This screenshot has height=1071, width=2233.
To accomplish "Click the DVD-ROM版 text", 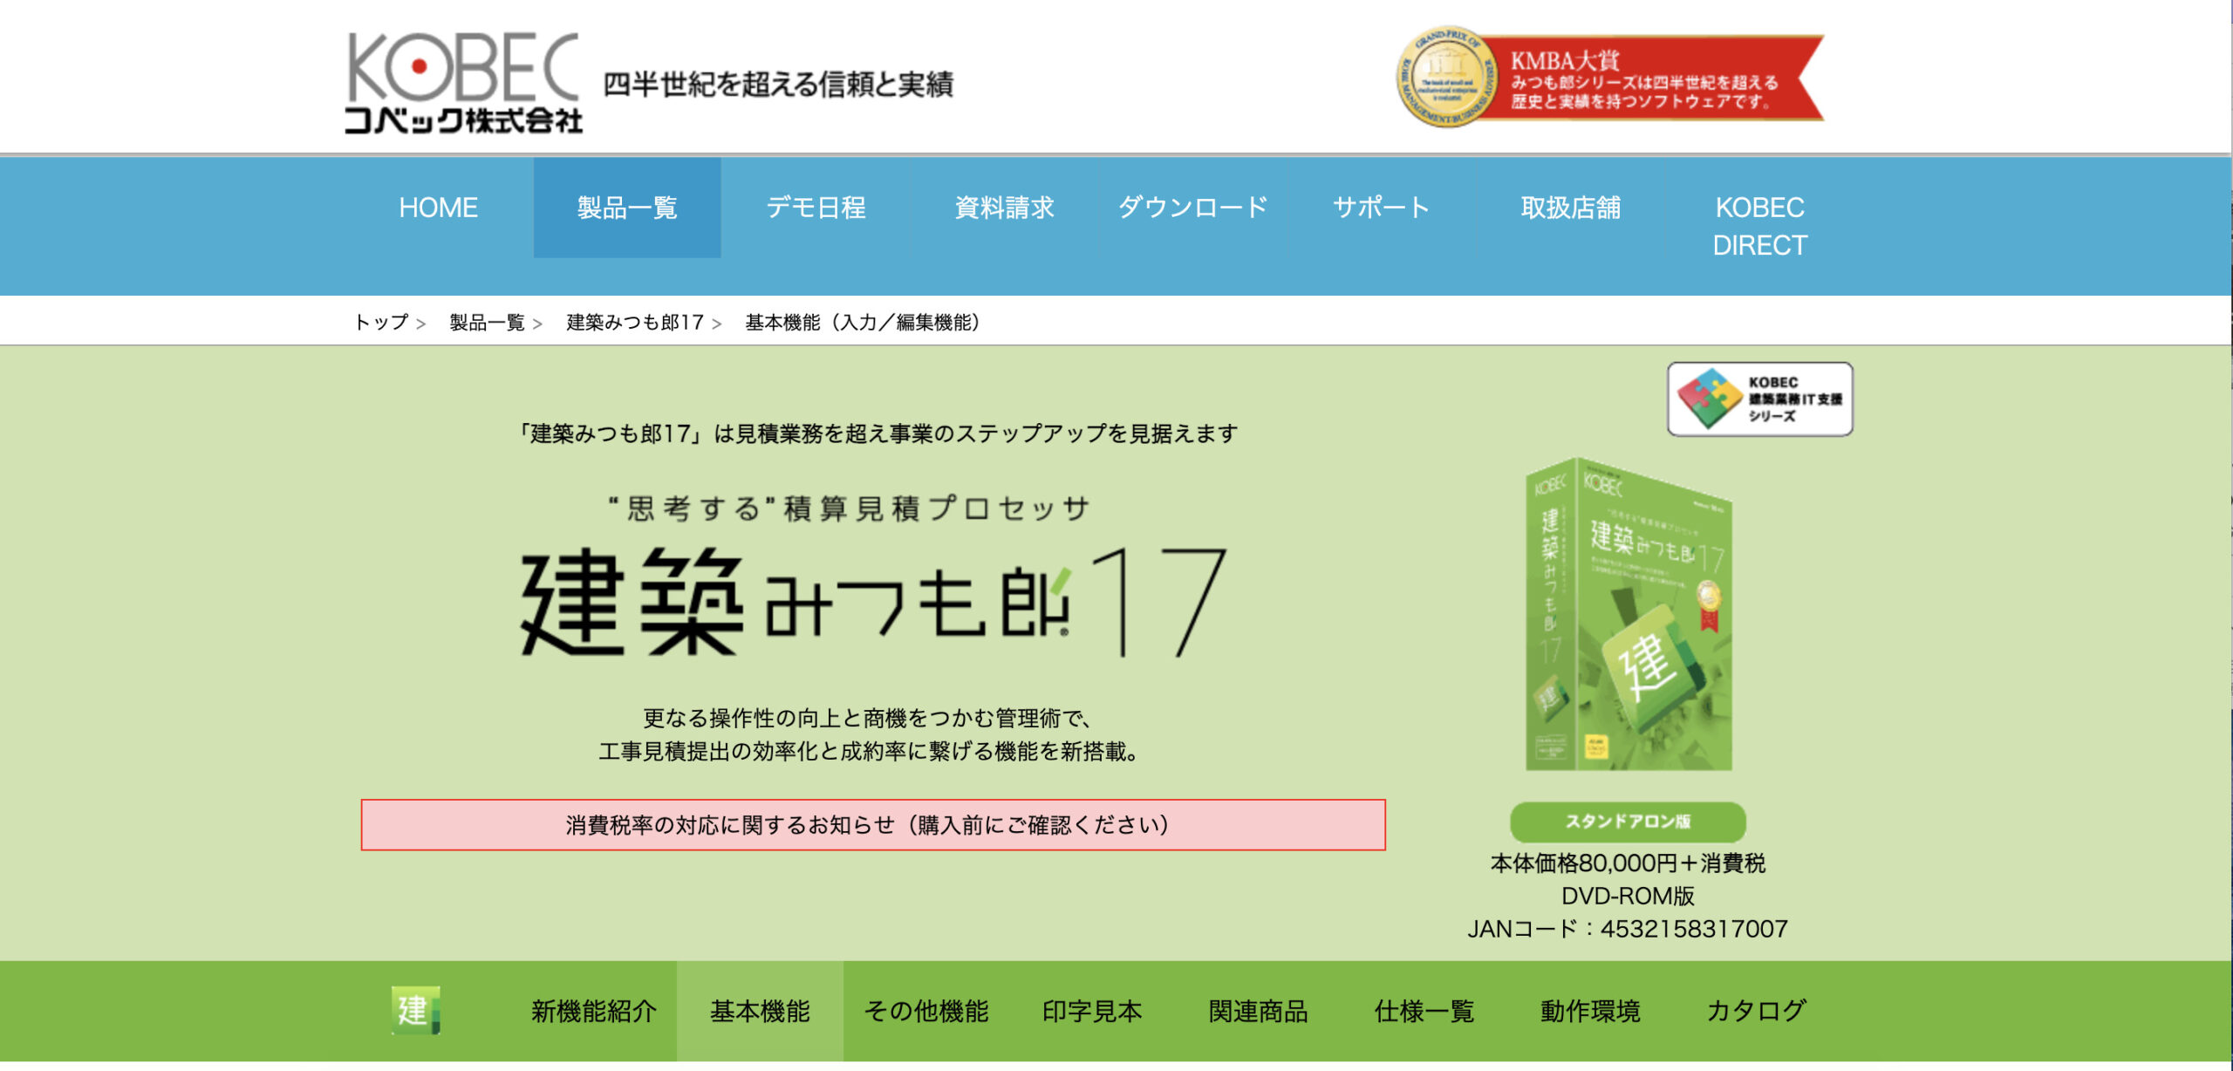I will pyautogui.click(x=1628, y=897).
